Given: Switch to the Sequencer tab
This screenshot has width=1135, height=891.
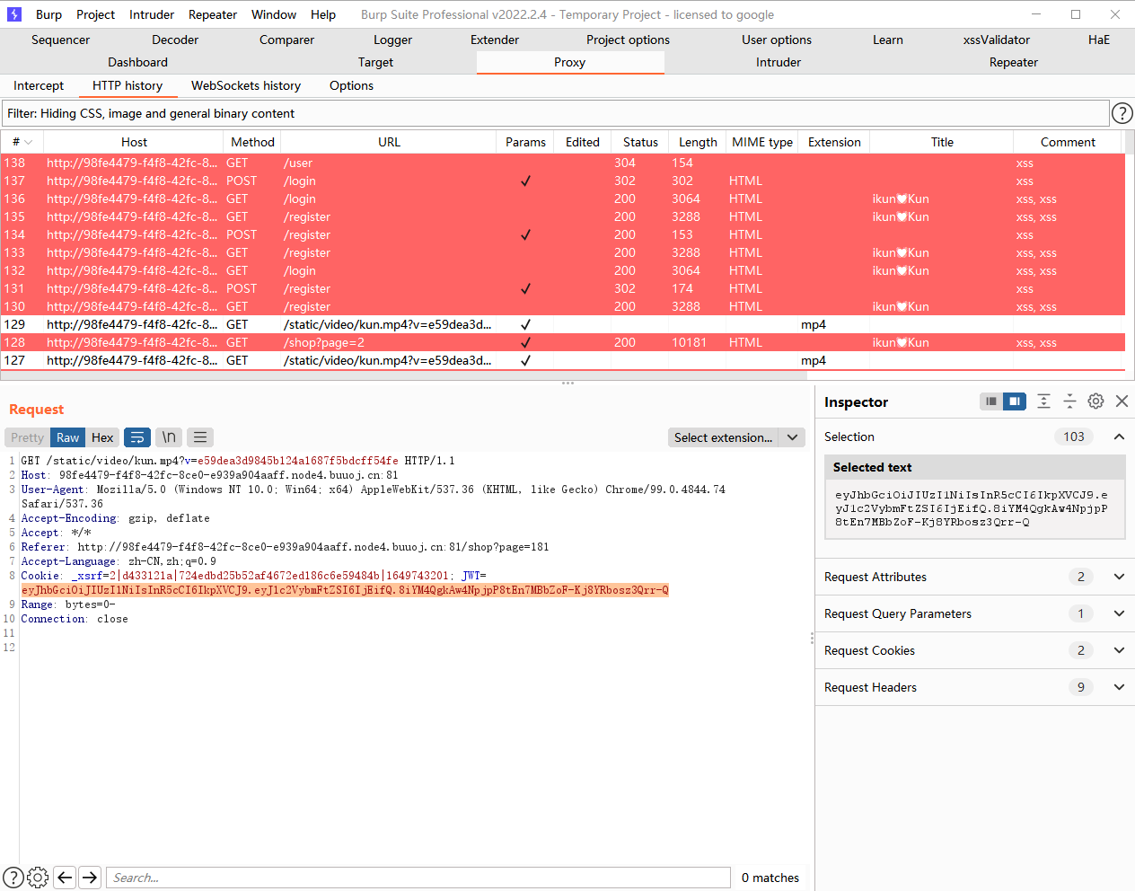Looking at the screenshot, I should pos(60,40).
